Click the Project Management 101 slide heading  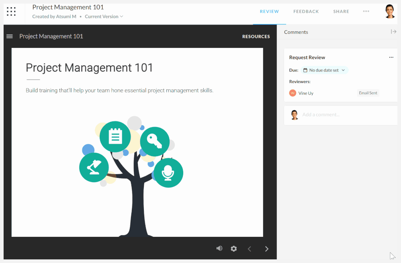(x=89, y=68)
